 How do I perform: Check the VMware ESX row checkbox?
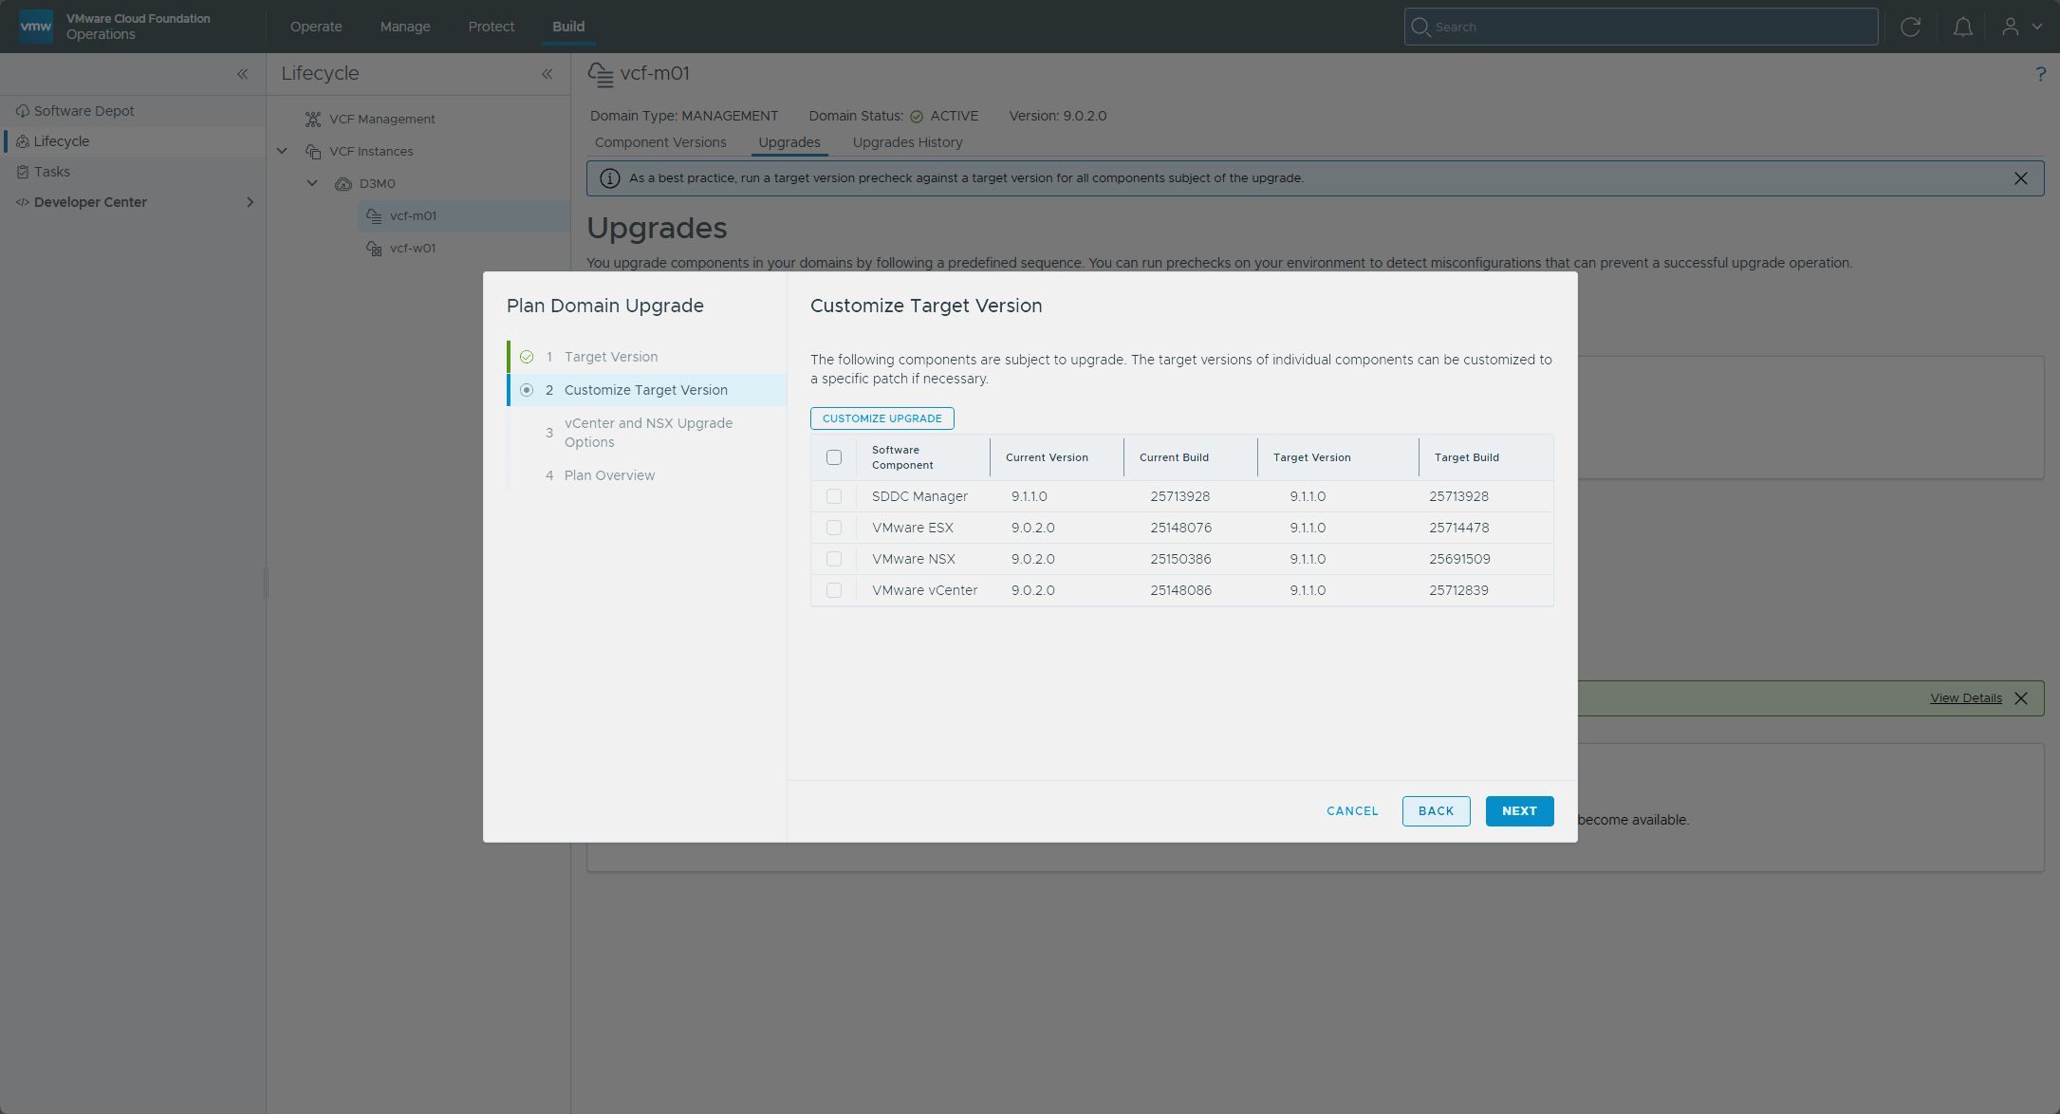coord(834,528)
